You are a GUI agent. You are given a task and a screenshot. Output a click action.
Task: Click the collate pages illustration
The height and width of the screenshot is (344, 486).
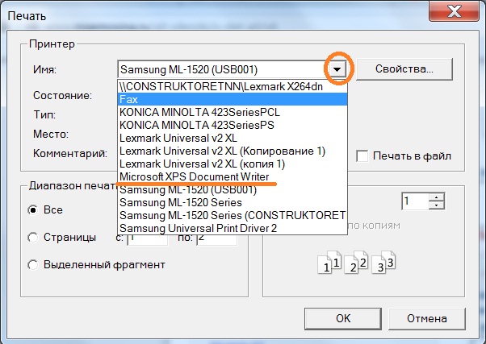pyautogui.click(x=357, y=263)
